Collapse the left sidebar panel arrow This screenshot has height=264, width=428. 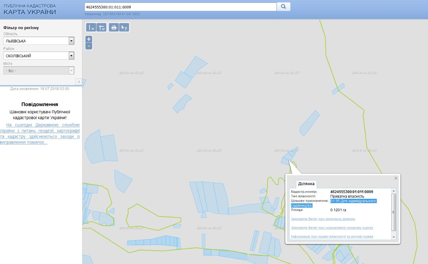[78, 81]
